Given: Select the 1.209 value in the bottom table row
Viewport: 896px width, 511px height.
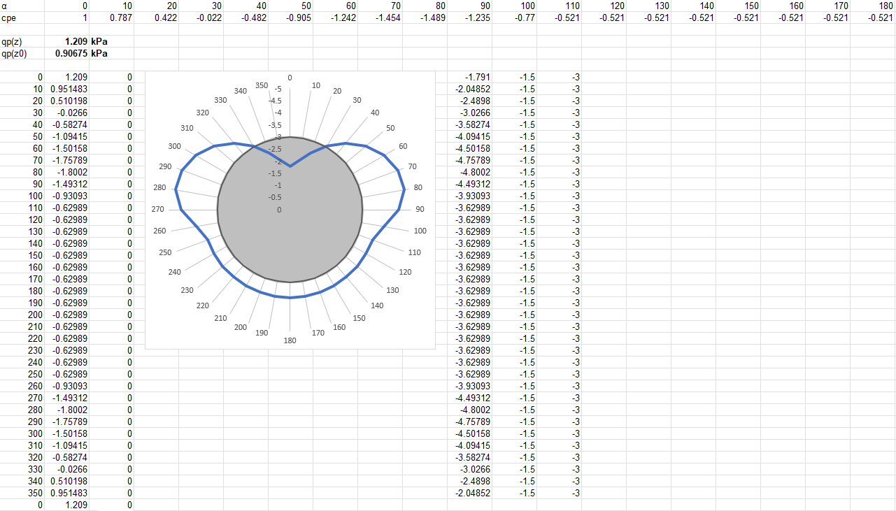Looking at the screenshot, I should pos(67,505).
